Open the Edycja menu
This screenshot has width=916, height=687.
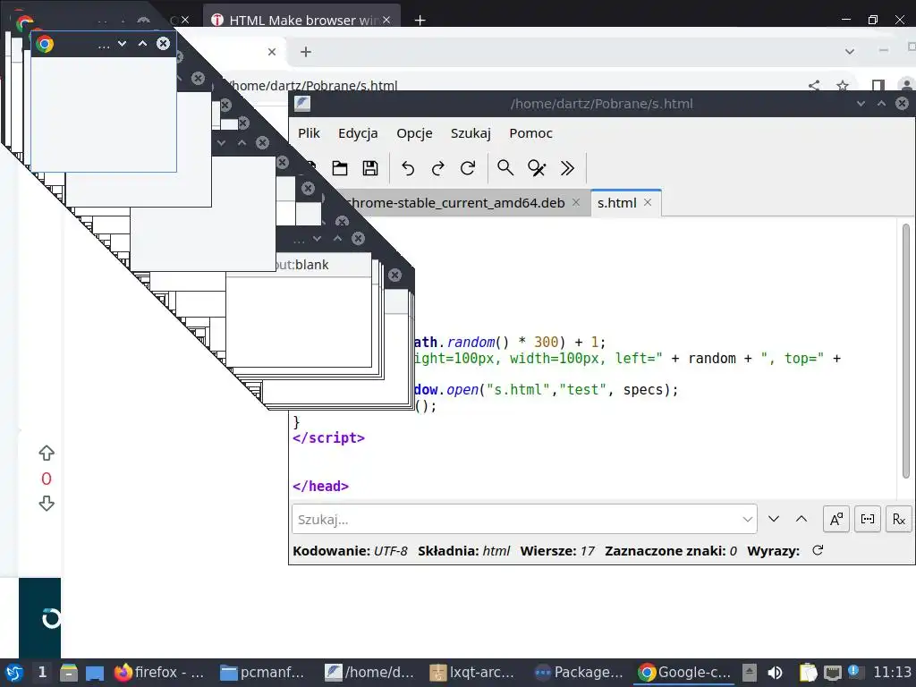tap(358, 133)
